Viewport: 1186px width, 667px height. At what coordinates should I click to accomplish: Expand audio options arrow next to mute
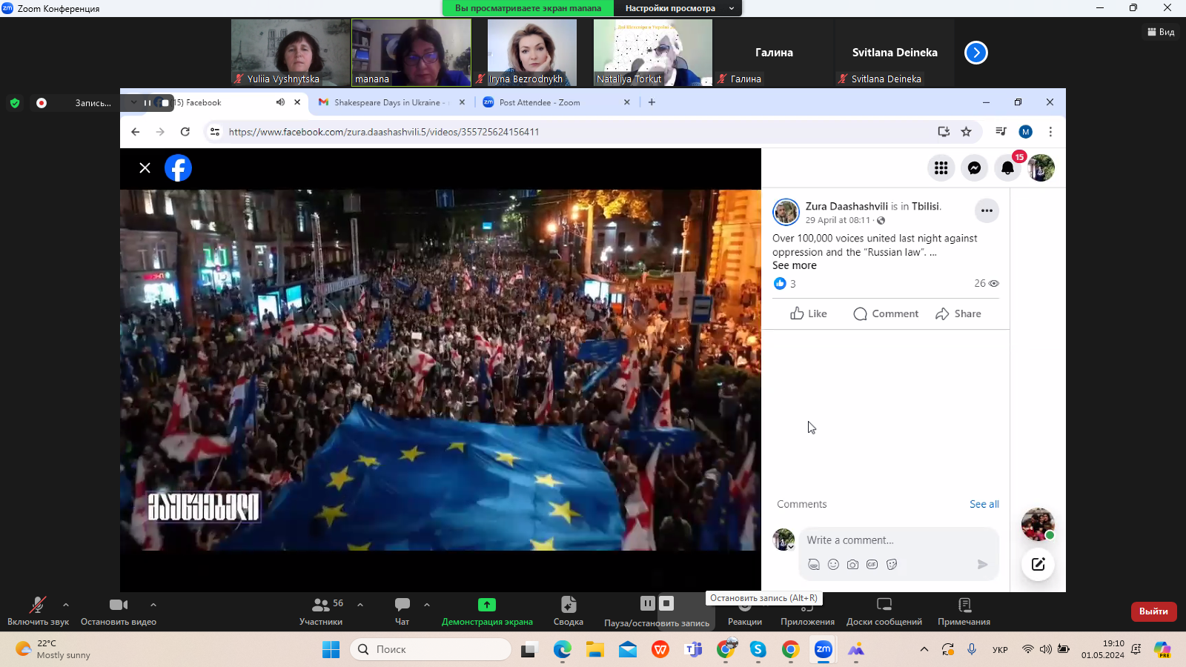click(66, 605)
